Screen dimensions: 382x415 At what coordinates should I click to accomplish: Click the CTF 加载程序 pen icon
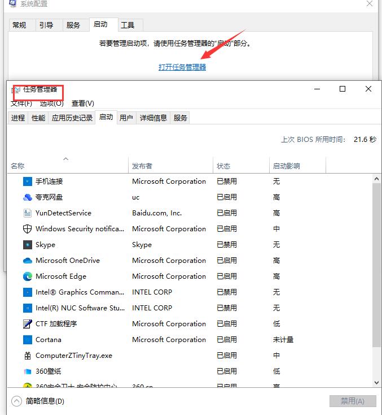pos(28,324)
